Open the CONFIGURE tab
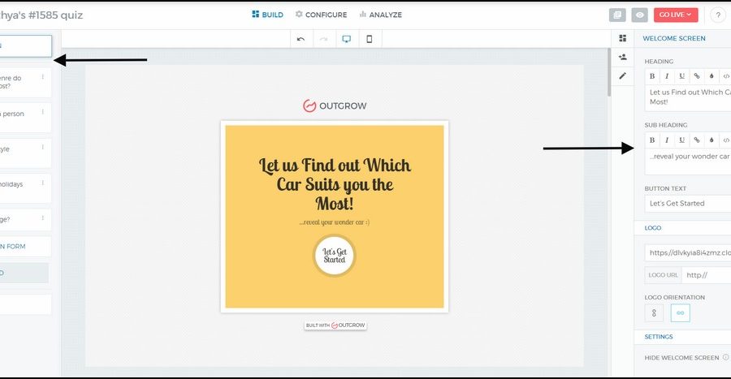This screenshot has height=379, width=731. pyautogui.click(x=321, y=15)
